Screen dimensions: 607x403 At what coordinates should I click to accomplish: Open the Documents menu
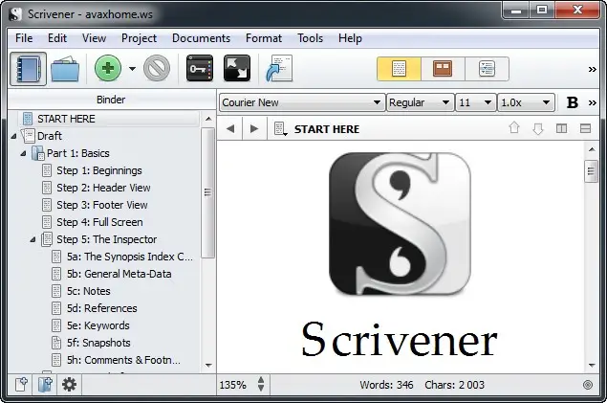tap(201, 38)
